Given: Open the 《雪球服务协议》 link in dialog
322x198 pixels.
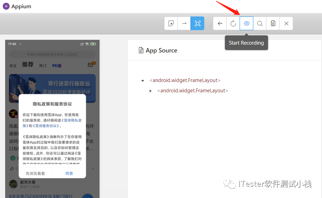Looking at the screenshot, I should pyautogui.click(x=46, y=126).
